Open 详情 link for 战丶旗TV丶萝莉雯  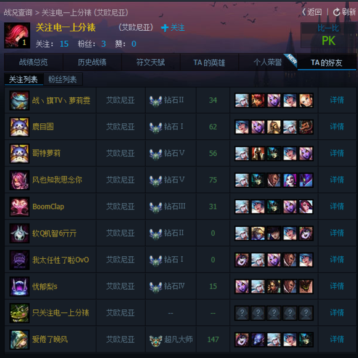click(337, 100)
